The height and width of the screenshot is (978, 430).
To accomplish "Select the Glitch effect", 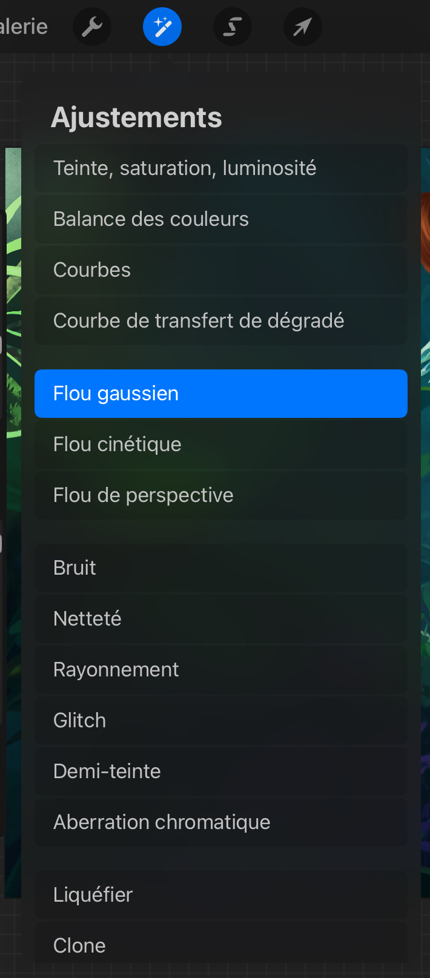I will 221,721.
